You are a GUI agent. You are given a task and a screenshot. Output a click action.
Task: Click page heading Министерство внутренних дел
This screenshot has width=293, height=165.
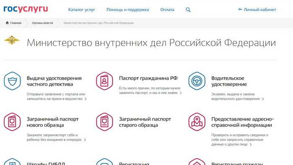click(x=152, y=43)
